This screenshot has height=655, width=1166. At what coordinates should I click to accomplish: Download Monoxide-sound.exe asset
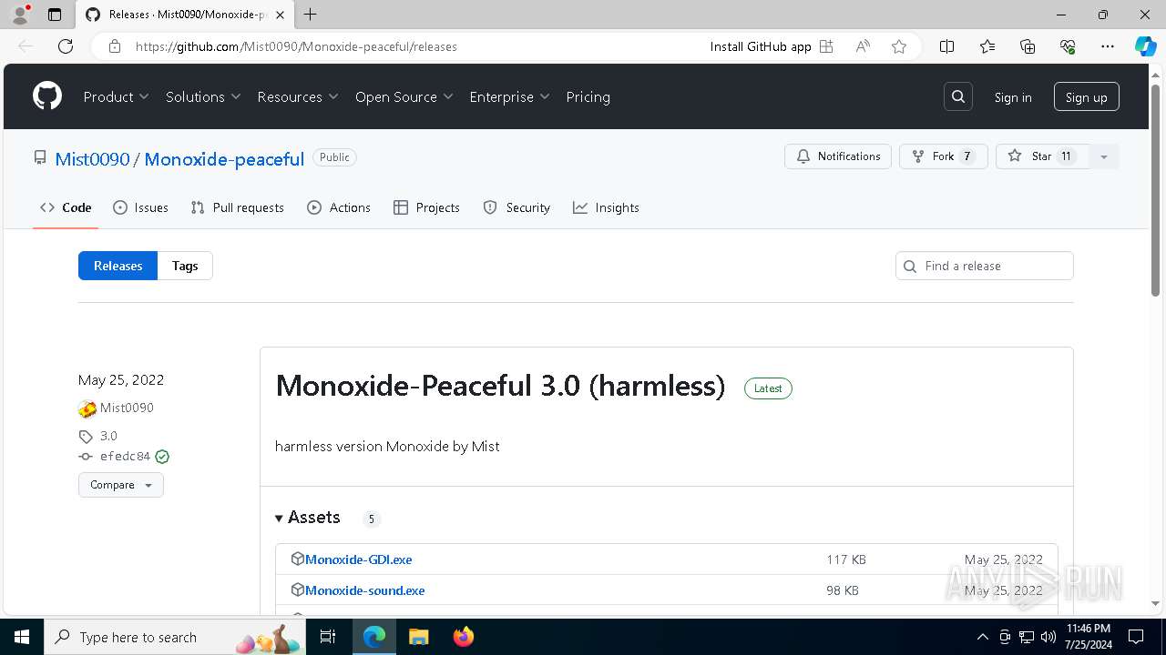click(x=365, y=590)
